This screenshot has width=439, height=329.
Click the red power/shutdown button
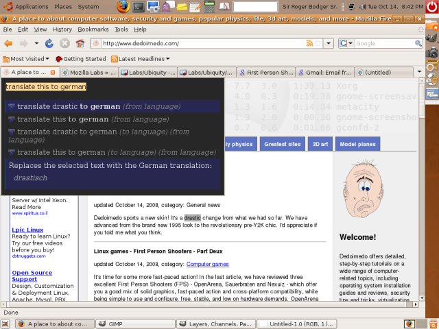click(x=432, y=7)
